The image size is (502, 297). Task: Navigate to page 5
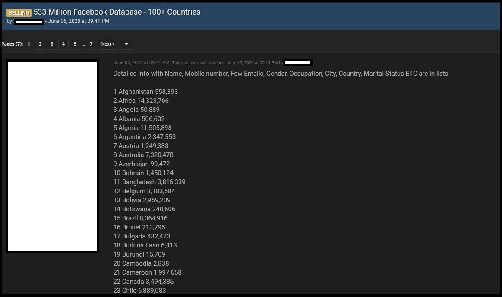tap(75, 44)
